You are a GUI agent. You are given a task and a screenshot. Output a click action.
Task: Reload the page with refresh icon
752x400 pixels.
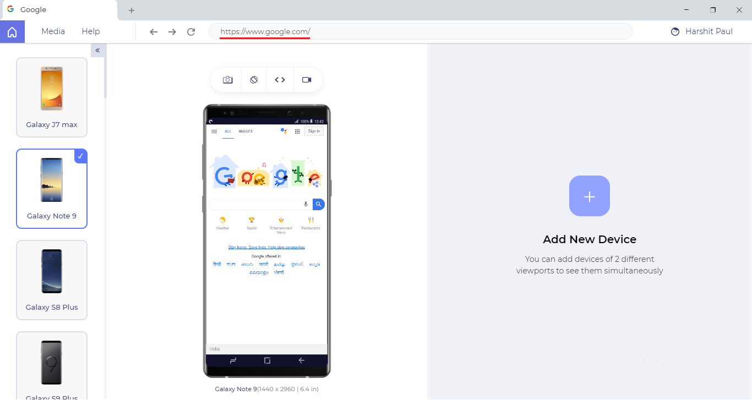click(191, 32)
